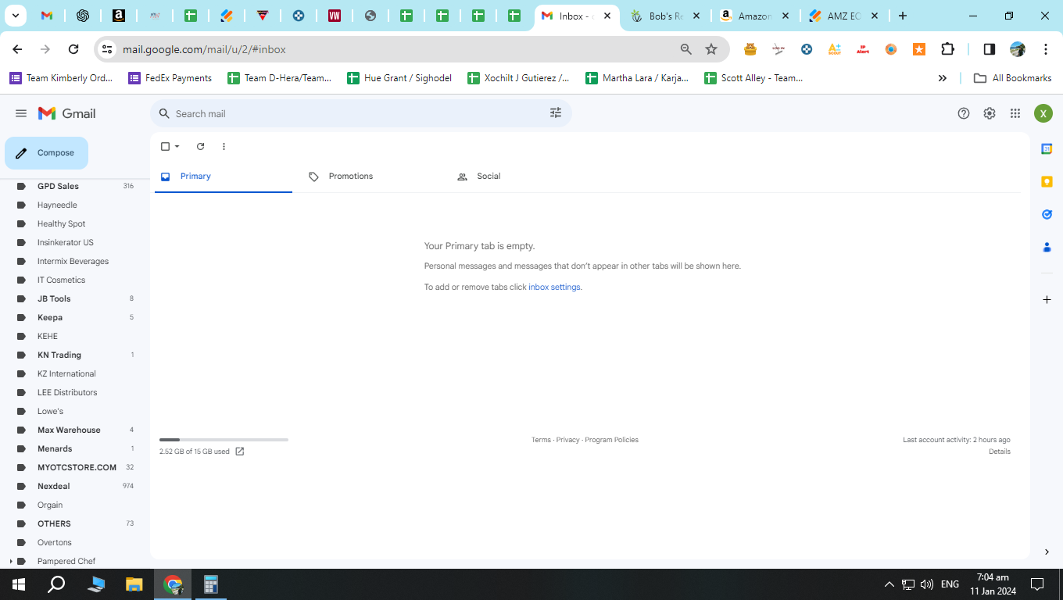The height and width of the screenshot is (600, 1063).
Task: Open storage management external link icon
Action: pyautogui.click(x=240, y=452)
